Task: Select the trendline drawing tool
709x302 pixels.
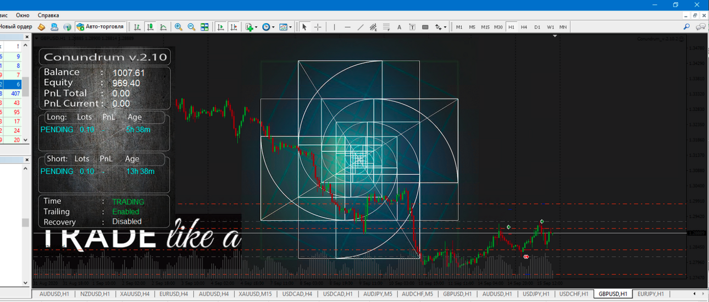Action: coord(361,26)
